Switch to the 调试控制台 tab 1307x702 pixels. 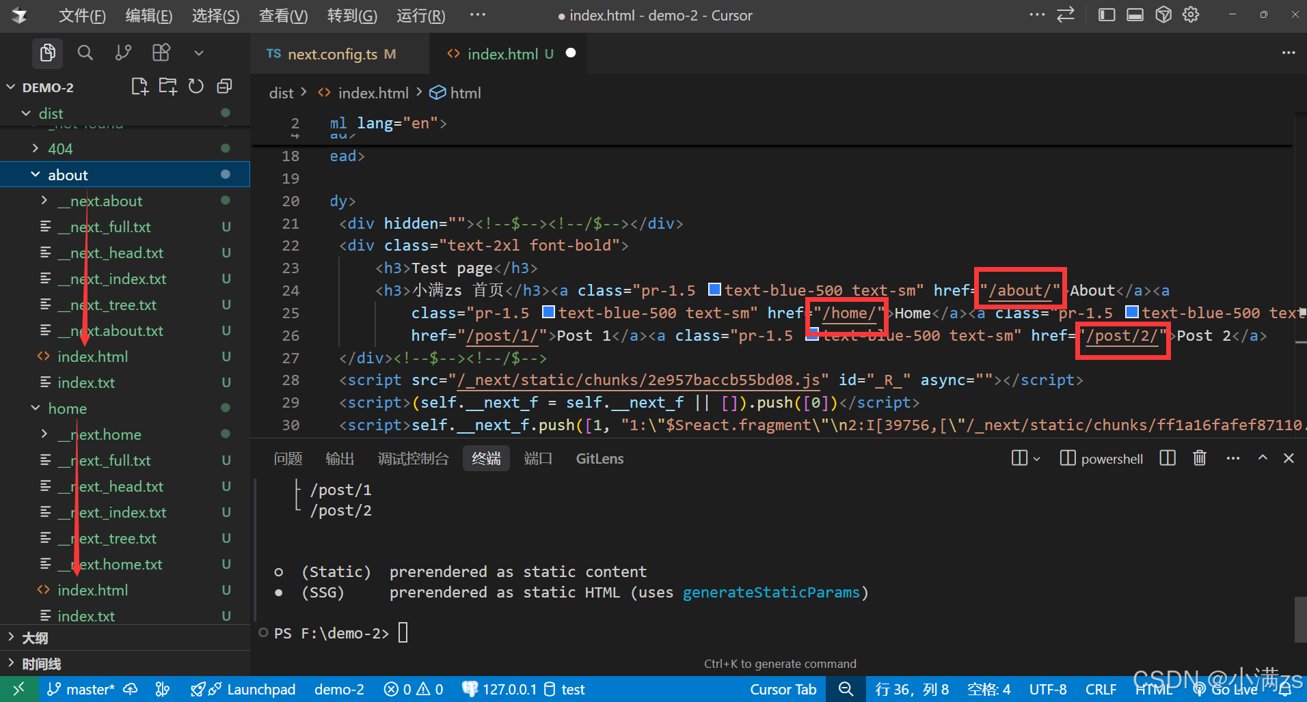[x=413, y=458]
